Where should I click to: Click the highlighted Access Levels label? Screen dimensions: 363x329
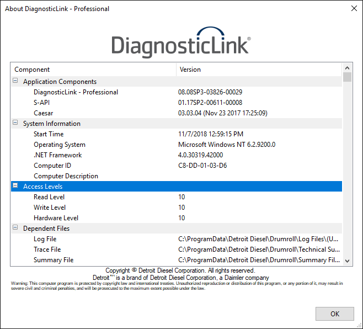tap(43, 187)
